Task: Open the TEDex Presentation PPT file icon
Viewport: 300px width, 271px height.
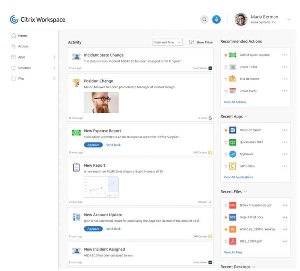Action: click(x=233, y=205)
